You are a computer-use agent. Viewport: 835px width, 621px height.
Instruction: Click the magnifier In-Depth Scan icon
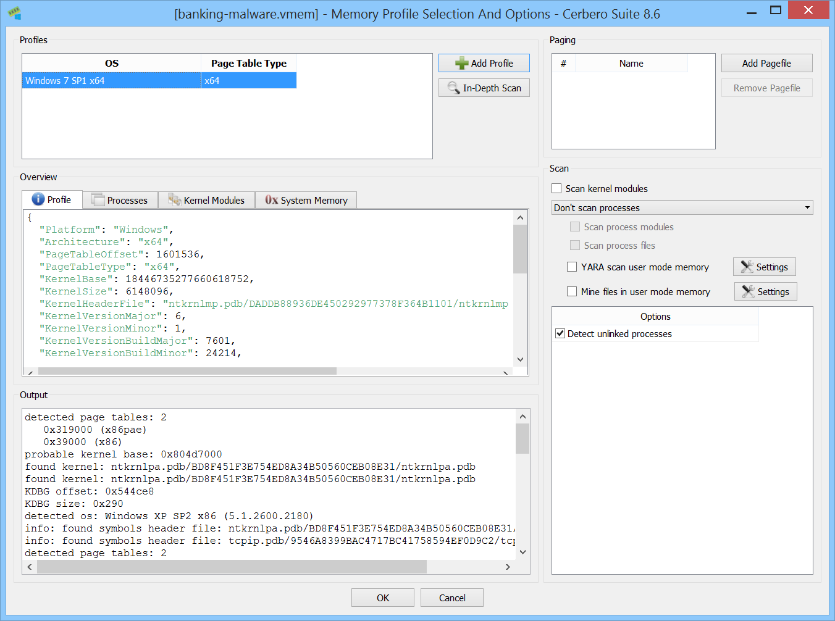[454, 88]
